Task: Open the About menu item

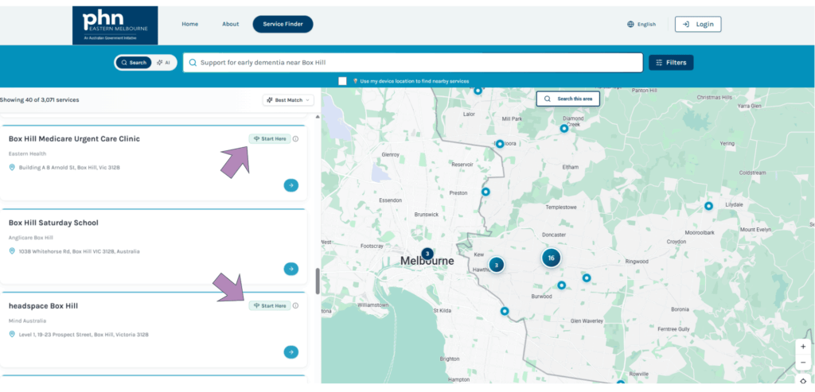Action: pyautogui.click(x=231, y=25)
